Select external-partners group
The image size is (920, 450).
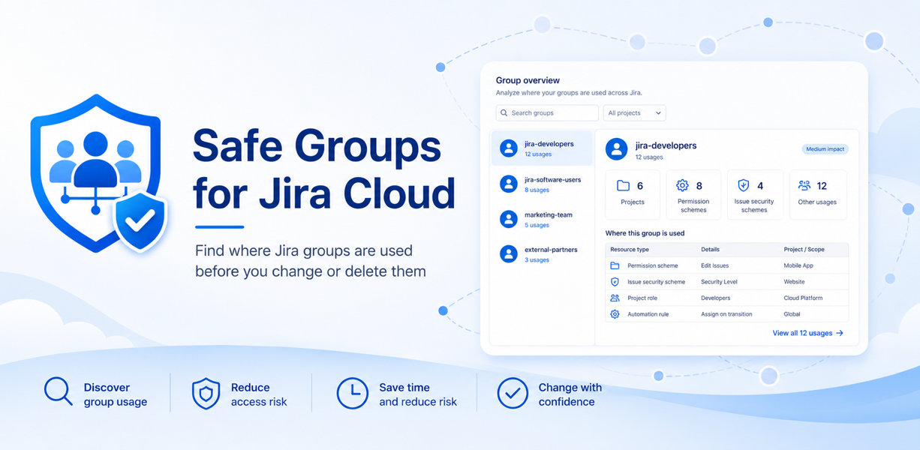[x=542, y=254]
